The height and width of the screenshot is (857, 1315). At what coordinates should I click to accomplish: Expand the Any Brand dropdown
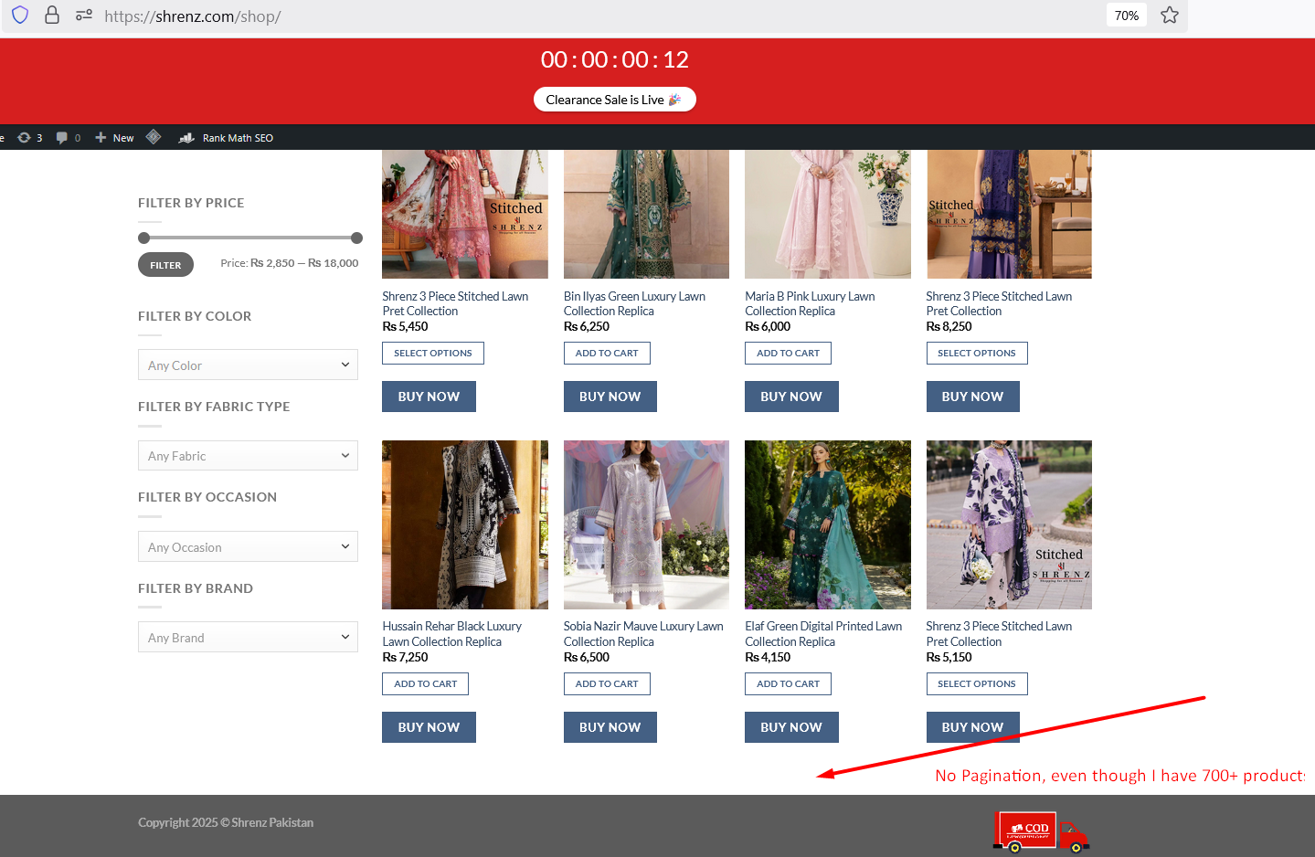(248, 637)
